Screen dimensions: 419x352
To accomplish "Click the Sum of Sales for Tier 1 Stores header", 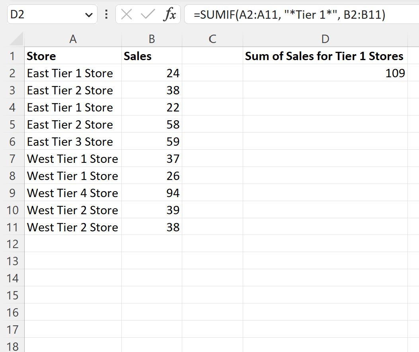I will point(325,56).
